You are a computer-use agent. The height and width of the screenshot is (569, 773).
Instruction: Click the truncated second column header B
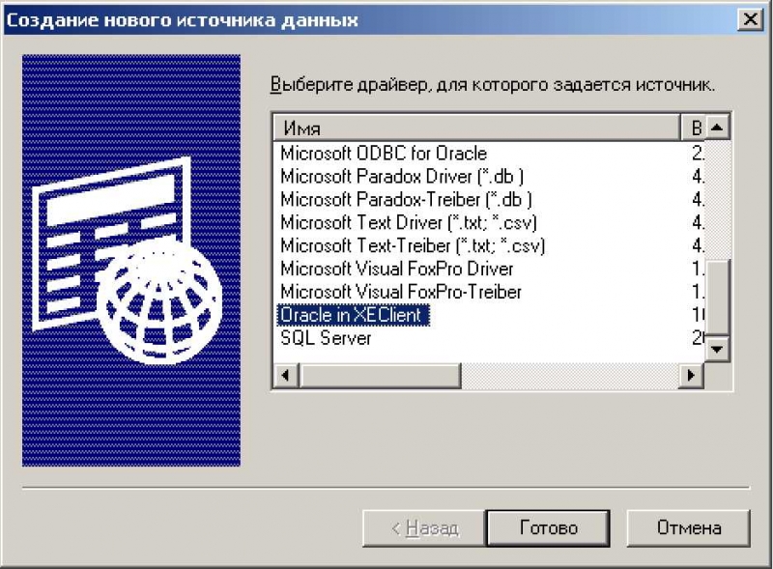click(x=693, y=128)
